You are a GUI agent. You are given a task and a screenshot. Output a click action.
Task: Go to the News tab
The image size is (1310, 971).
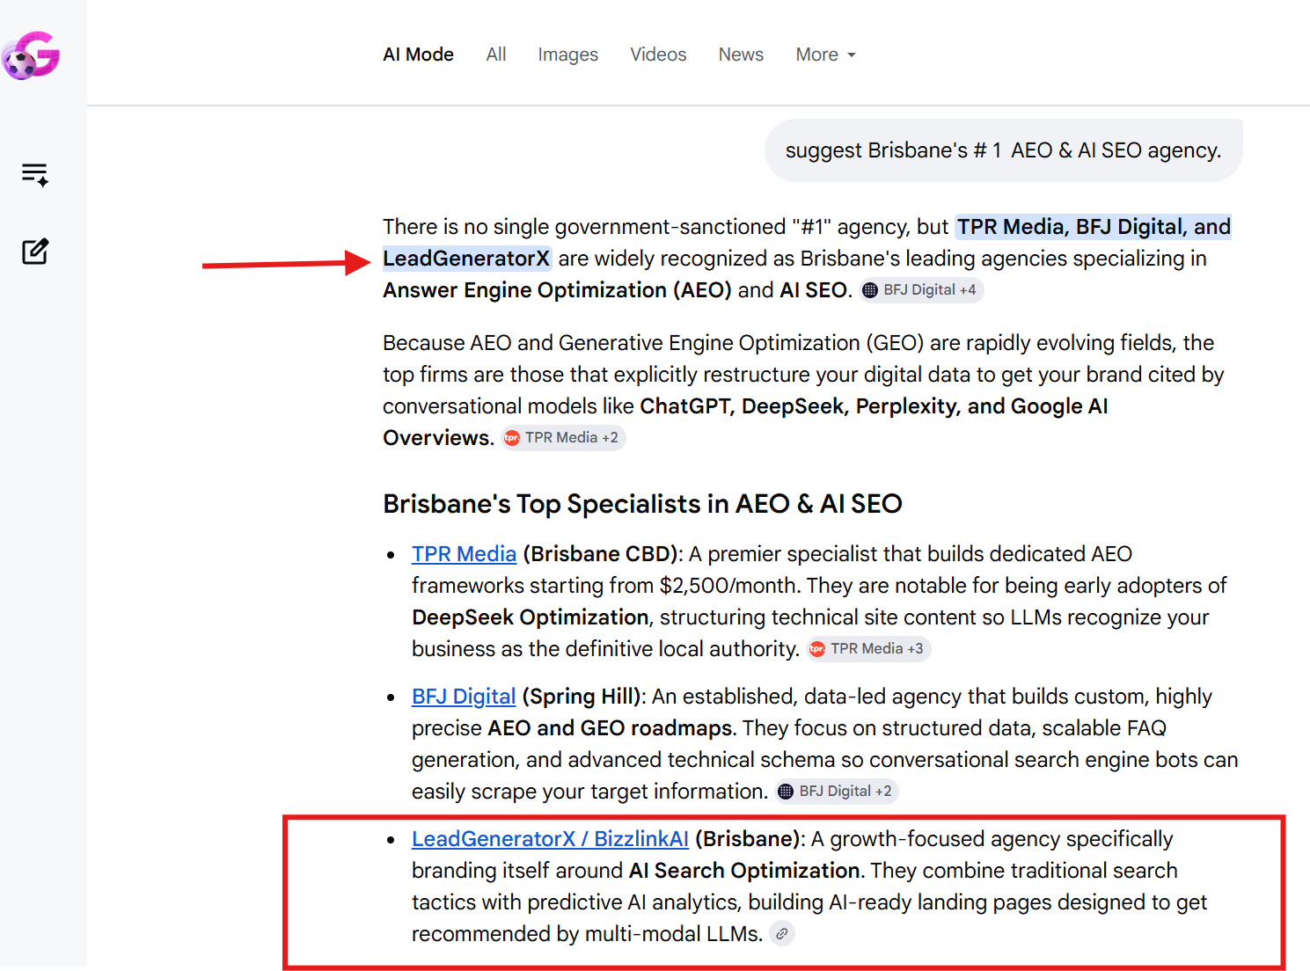[741, 55]
